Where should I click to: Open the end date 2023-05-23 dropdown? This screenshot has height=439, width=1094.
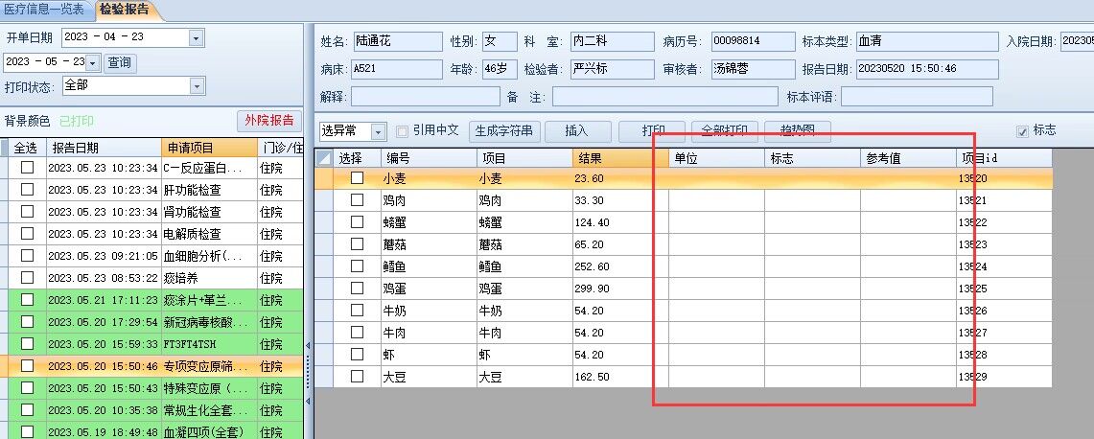93,63
